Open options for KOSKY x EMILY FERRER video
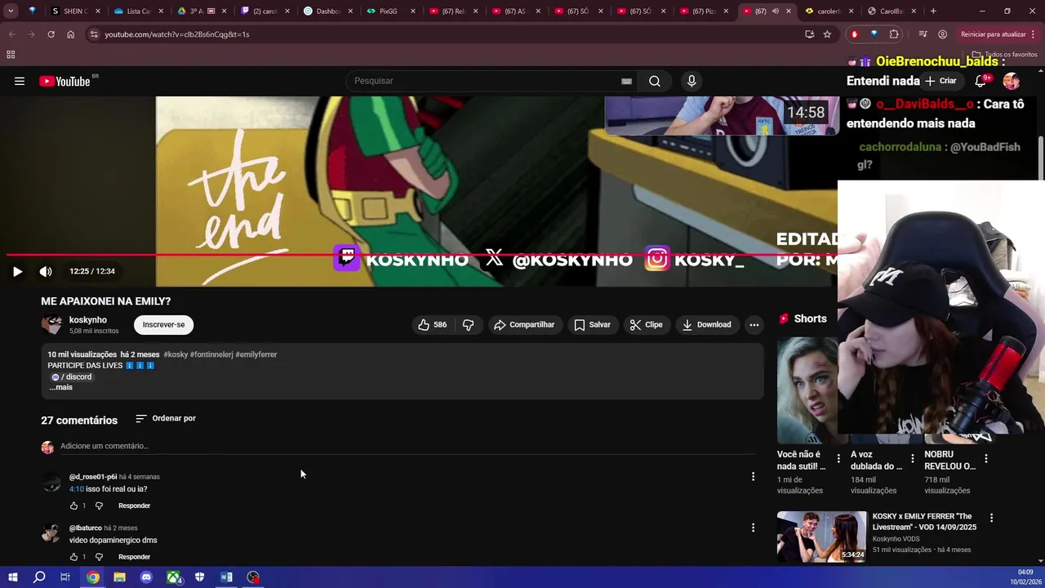 click(x=991, y=518)
